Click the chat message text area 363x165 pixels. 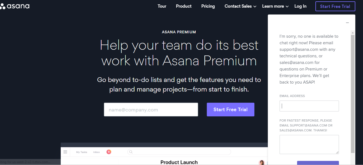pyautogui.click(x=309, y=145)
